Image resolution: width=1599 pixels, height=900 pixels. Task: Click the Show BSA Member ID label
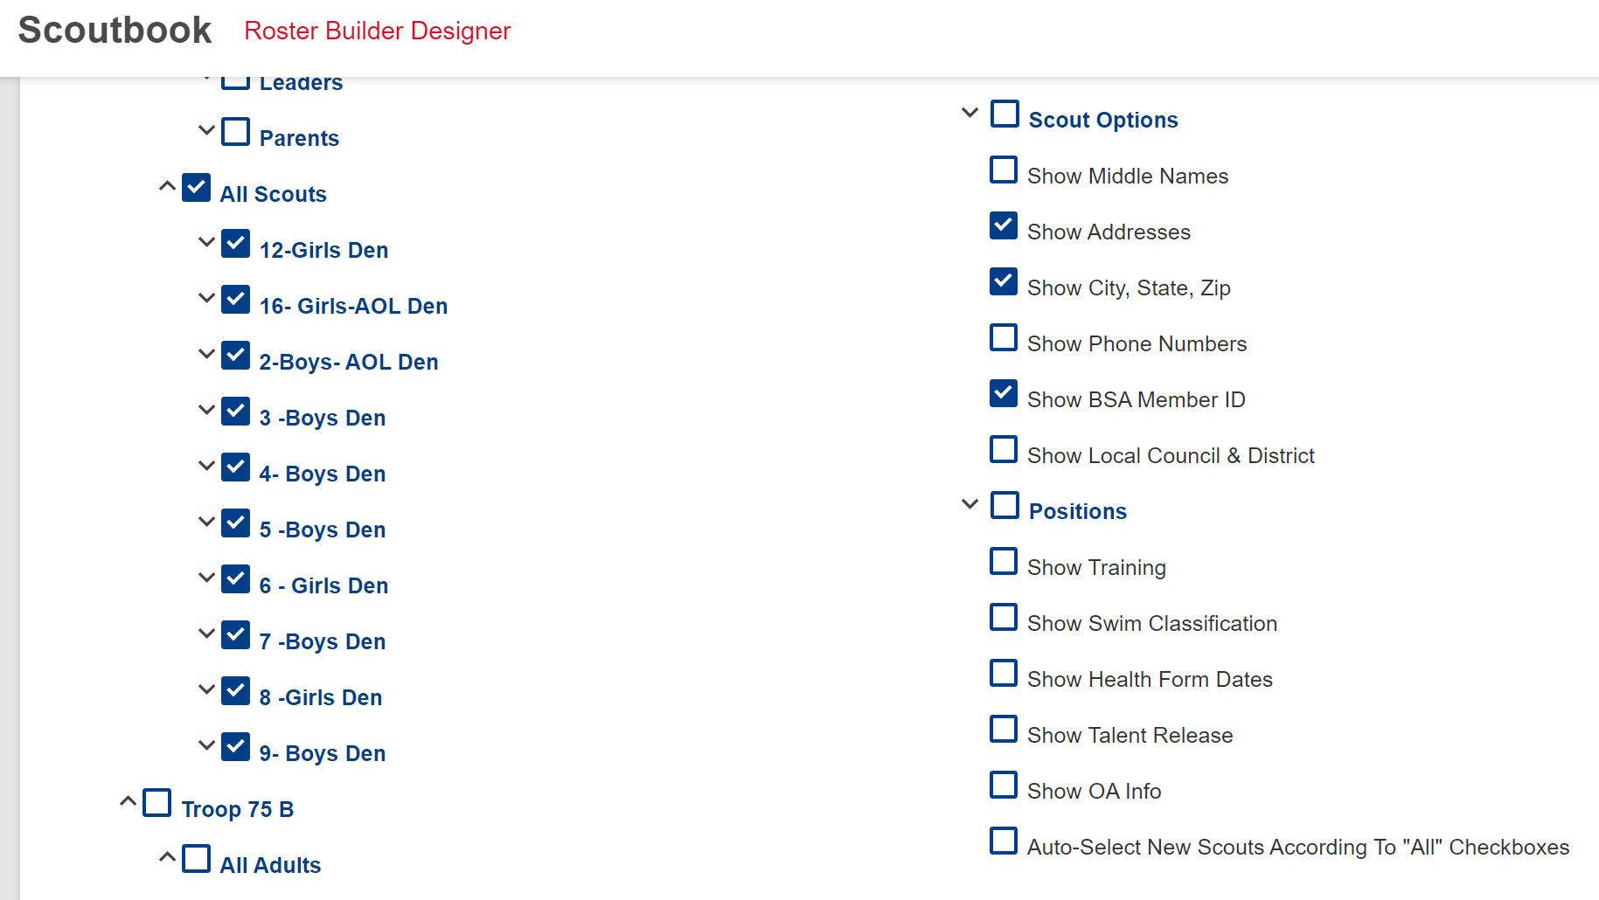coord(1136,399)
